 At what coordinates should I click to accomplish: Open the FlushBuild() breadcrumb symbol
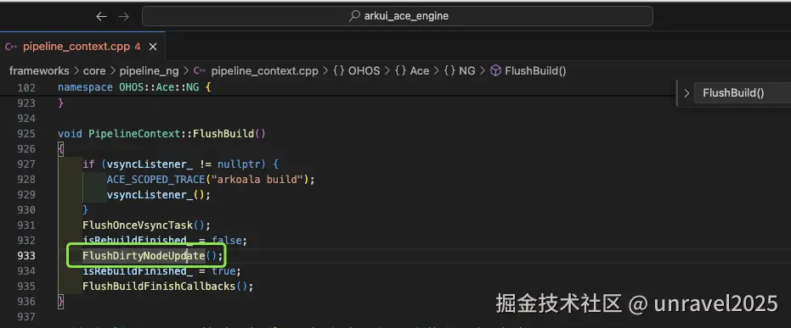click(x=535, y=71)
